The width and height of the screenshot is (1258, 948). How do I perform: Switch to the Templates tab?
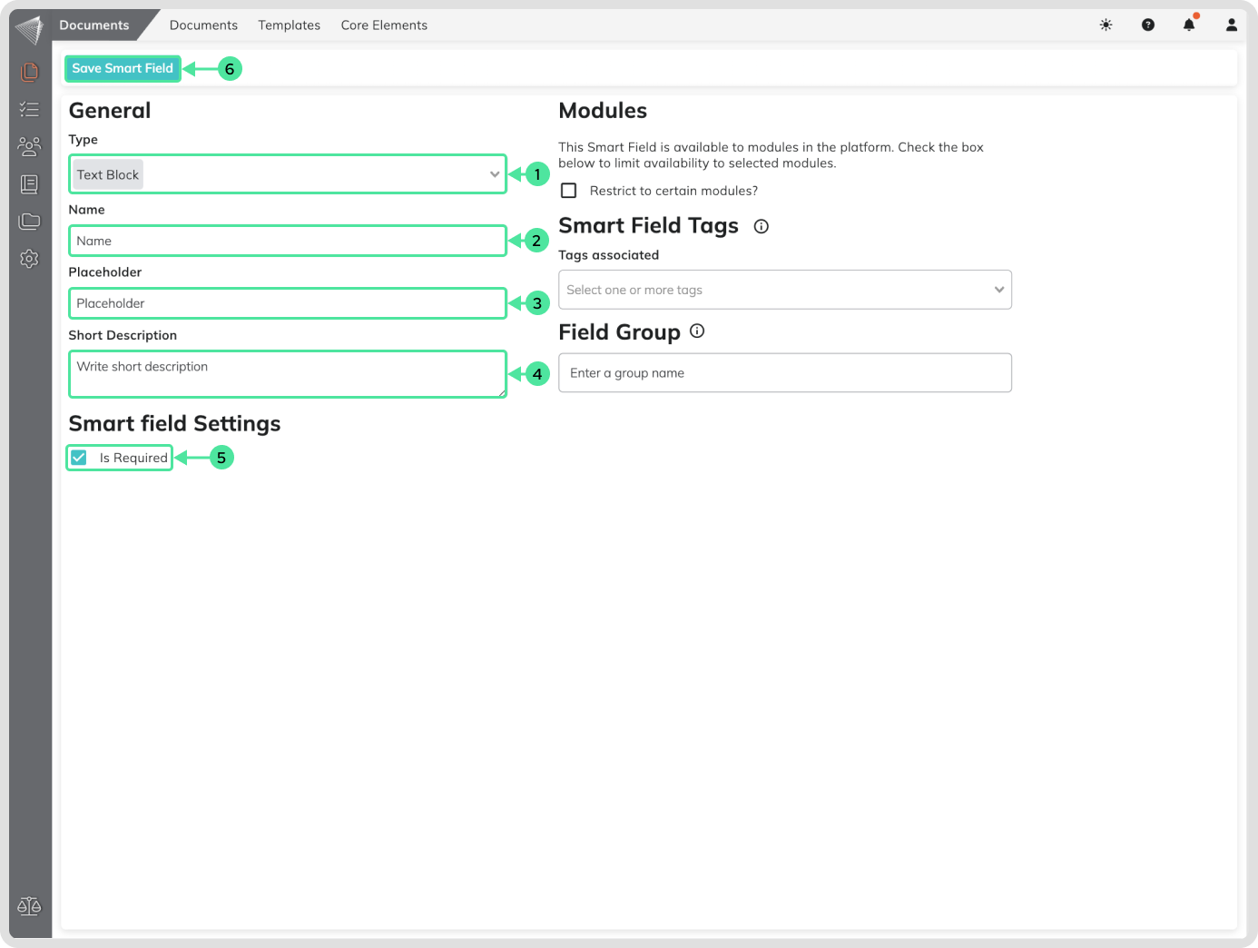coord(289,25)
